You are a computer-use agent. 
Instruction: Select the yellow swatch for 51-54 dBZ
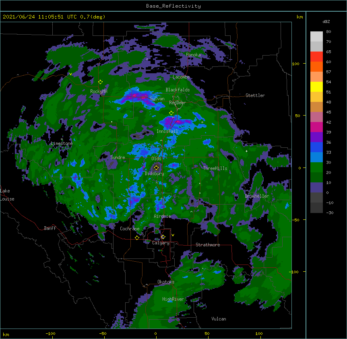tap(316, 87)
